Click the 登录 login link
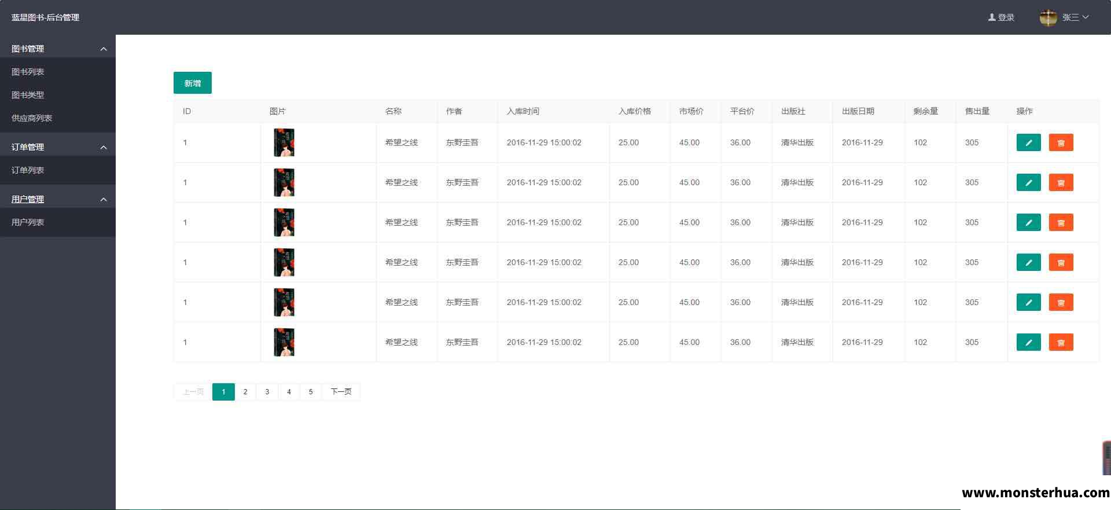Image resolution: width=1111 pixels, height=510 pixels. (x=1006, y=17)
